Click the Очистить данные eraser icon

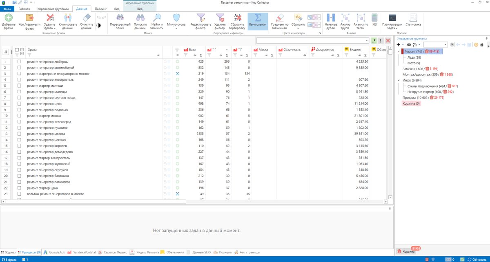pyautogui.click(x=87, y=18)
